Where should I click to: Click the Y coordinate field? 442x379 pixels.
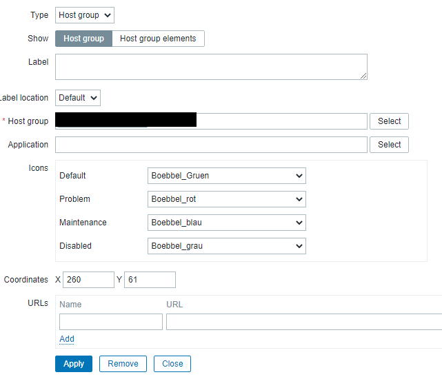pos(150,280)
